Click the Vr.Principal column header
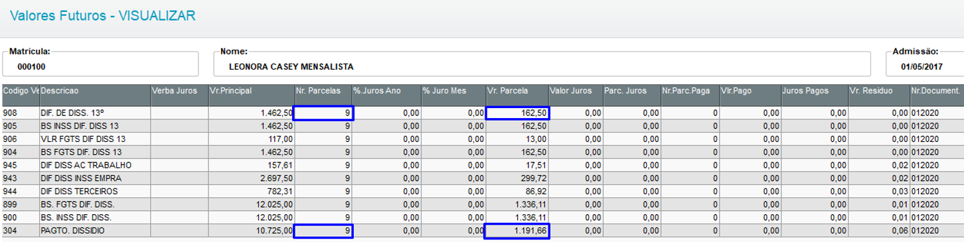Screen dimensions: 964x242 pyautogui.click(x=251, y=95)
